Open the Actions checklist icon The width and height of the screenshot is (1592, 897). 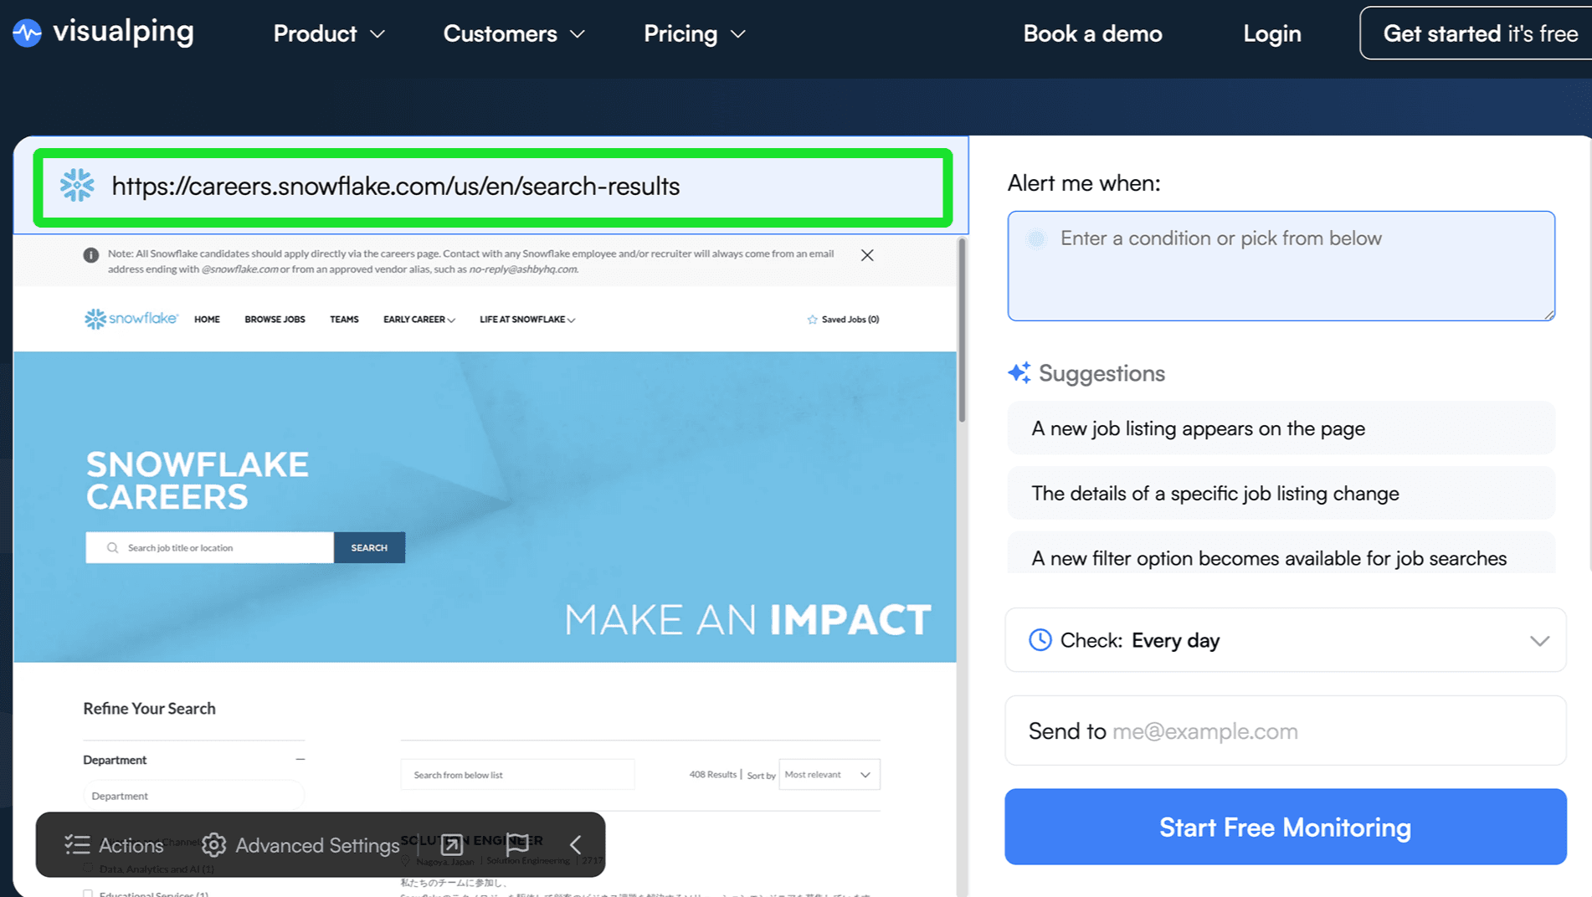pyautogui.click(x=77, y=845)
